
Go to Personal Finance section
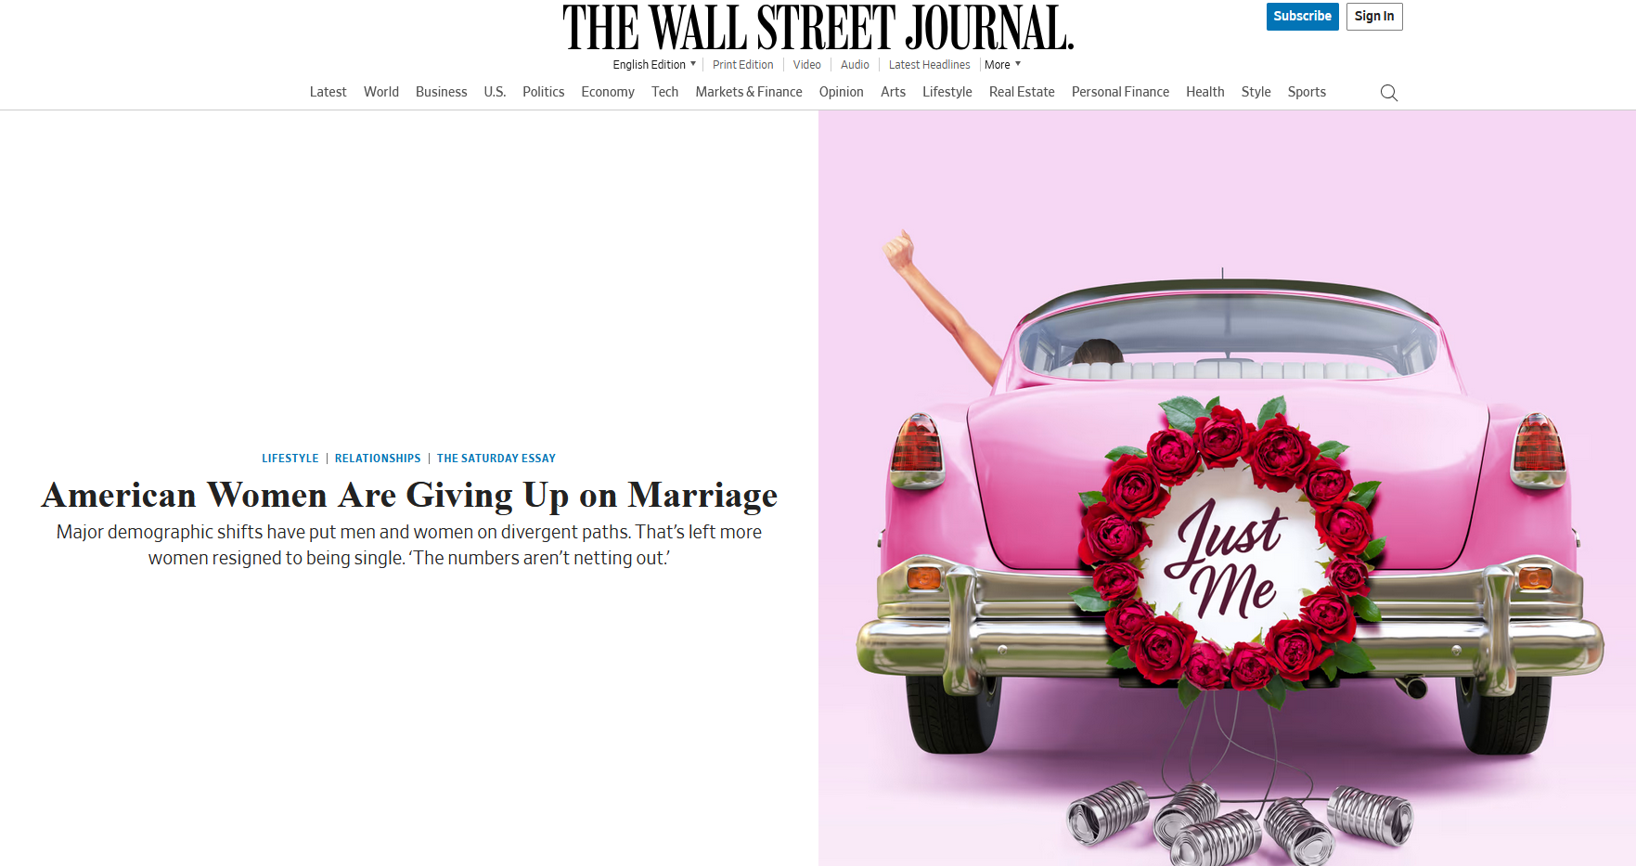[x=1120, y=92]
